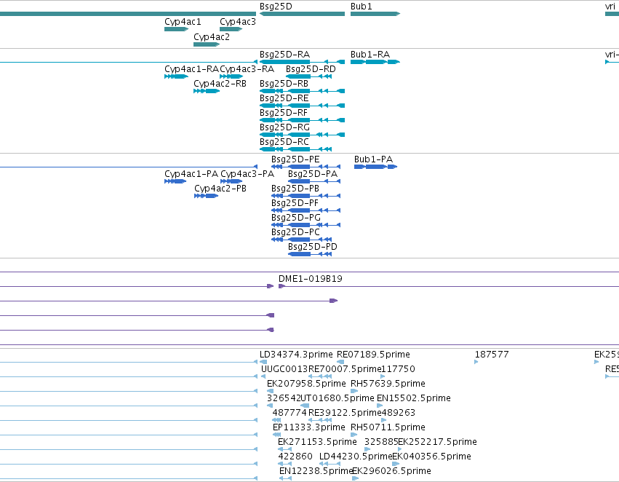Select transcript Cyp4ac3-RA
The image size is (619, 482).
[231, 76]
